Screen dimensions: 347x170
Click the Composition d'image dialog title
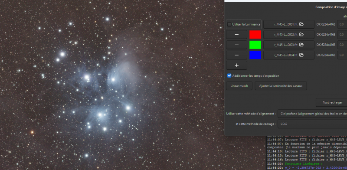[331, 7]
